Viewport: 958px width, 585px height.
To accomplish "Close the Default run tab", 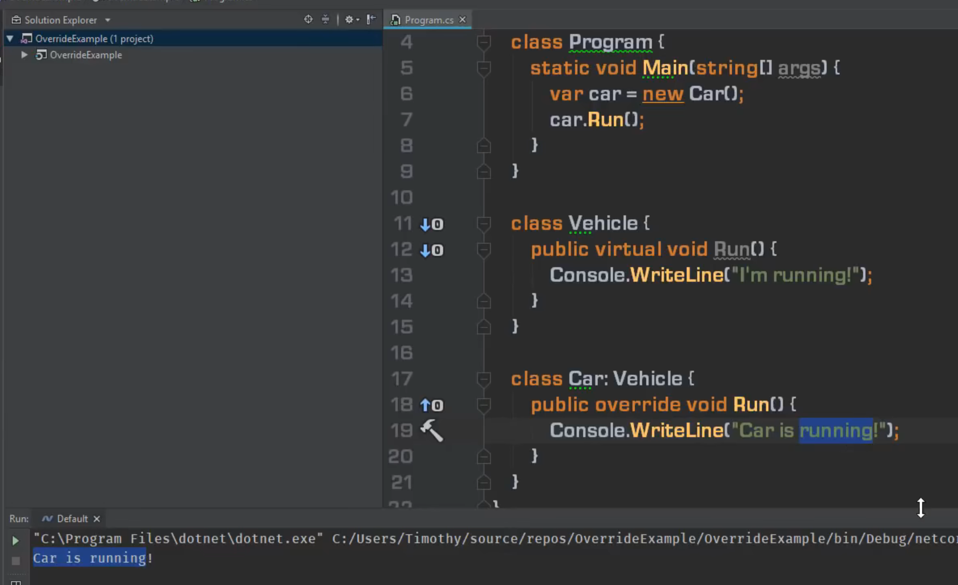I will (x=97, y=519).
